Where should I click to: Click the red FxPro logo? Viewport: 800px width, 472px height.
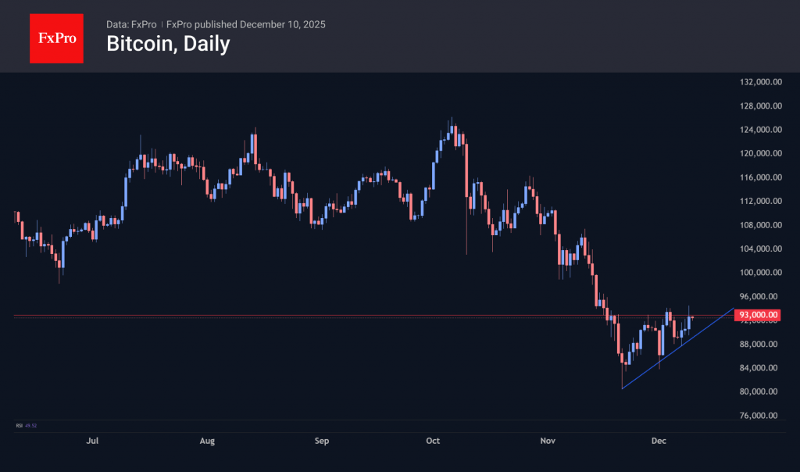click(x=56, y=37)
